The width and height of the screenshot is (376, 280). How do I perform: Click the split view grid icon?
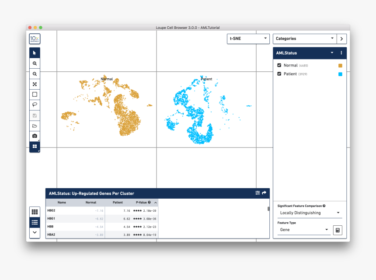tap(35, 147)
